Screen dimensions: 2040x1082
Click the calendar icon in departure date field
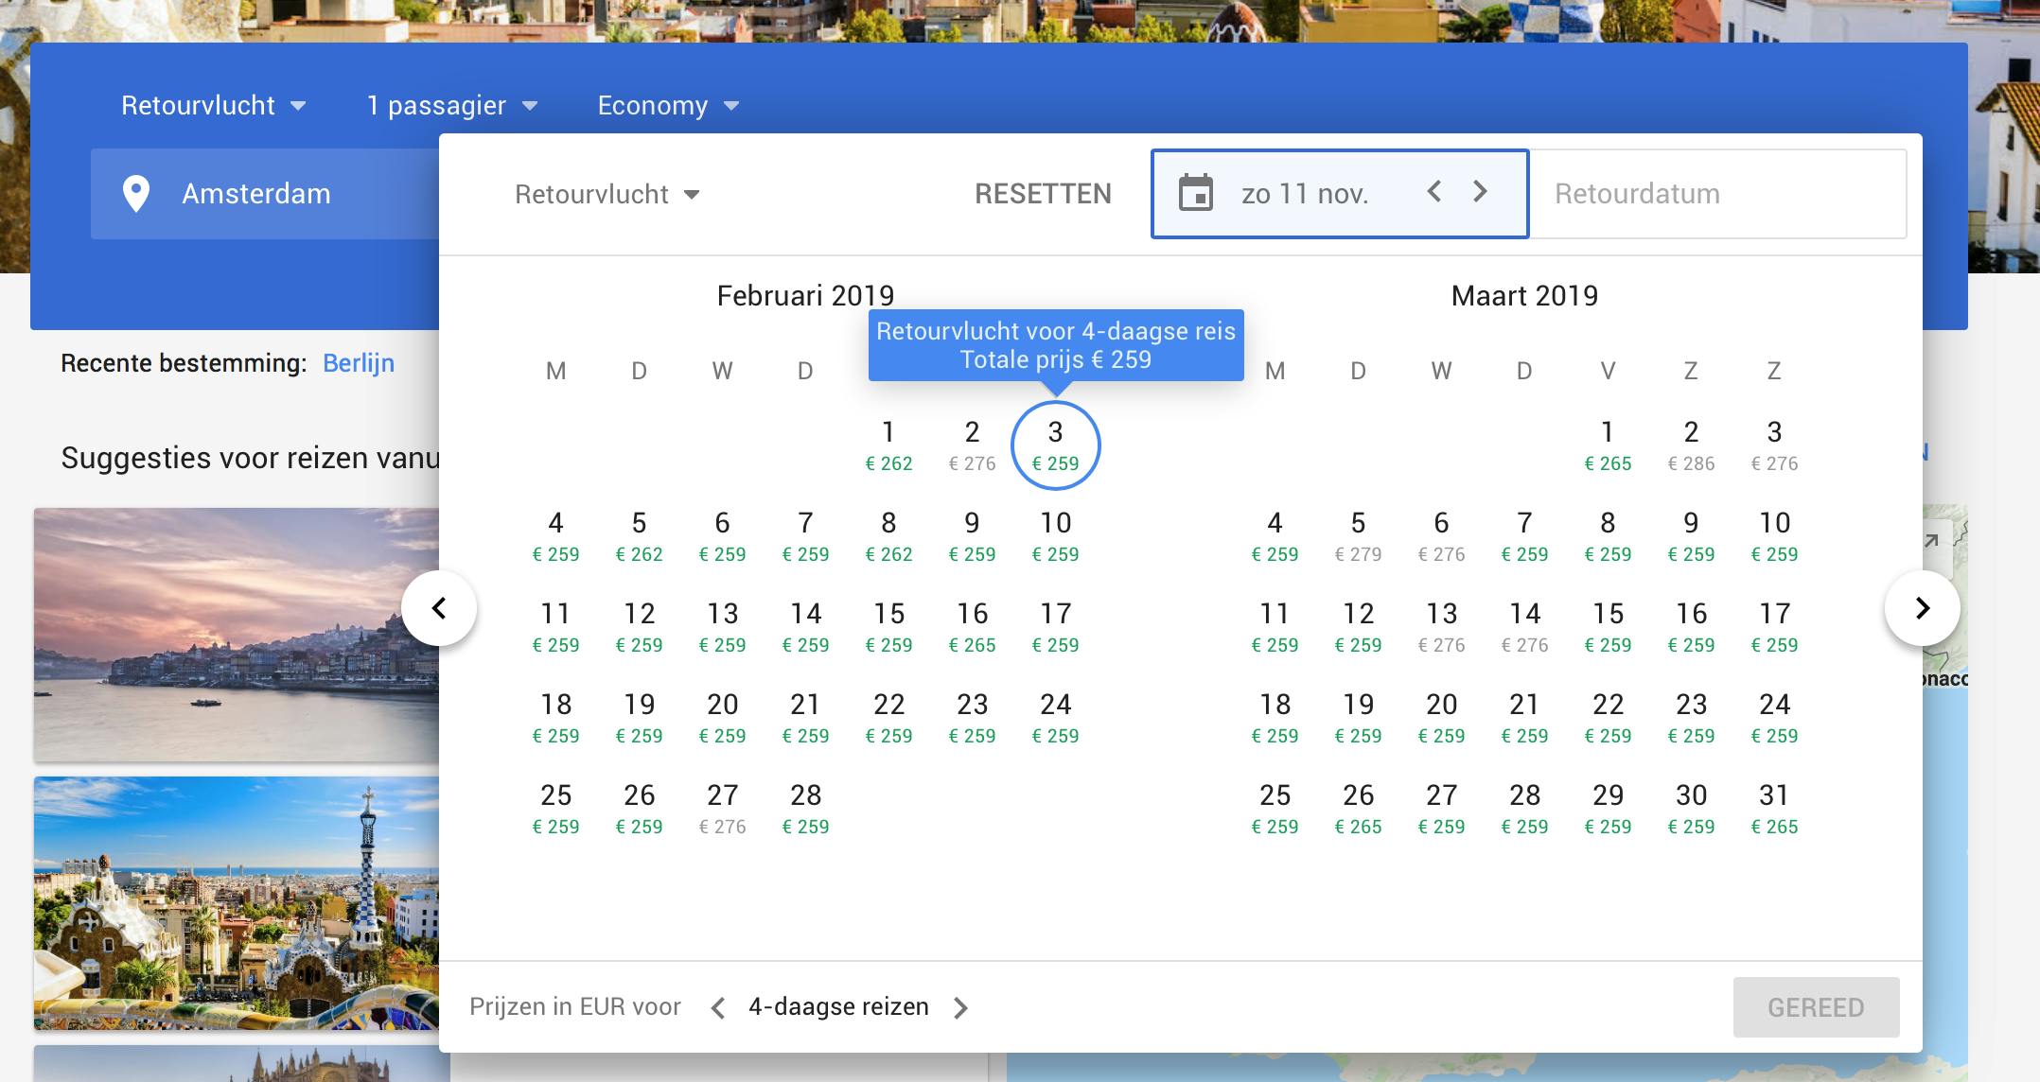(1196, 194)
